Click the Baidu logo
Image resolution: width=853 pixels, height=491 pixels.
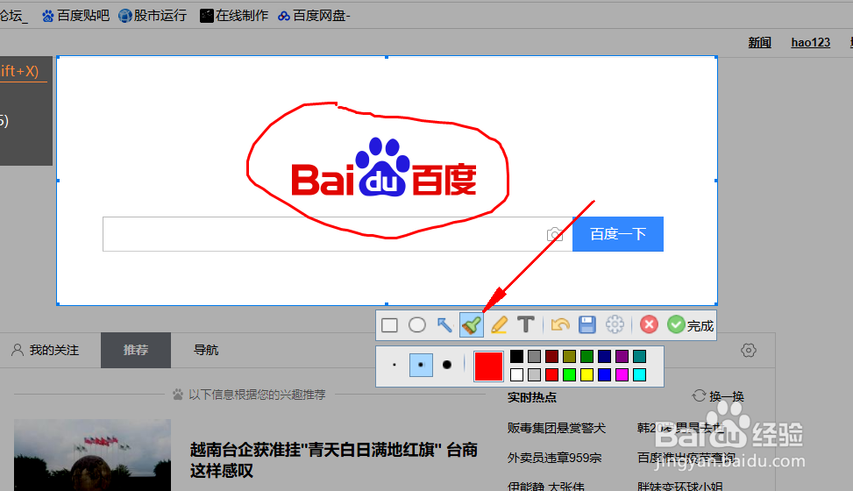pyautogui.click(x=384, y=167)
